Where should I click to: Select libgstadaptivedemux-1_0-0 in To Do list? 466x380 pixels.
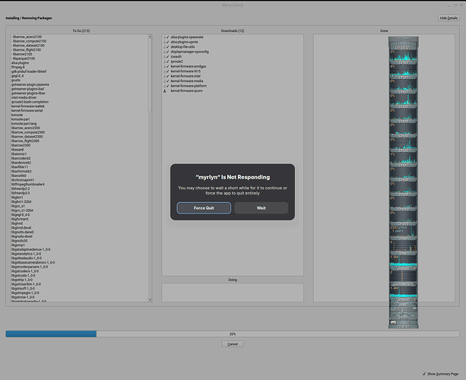30,249
